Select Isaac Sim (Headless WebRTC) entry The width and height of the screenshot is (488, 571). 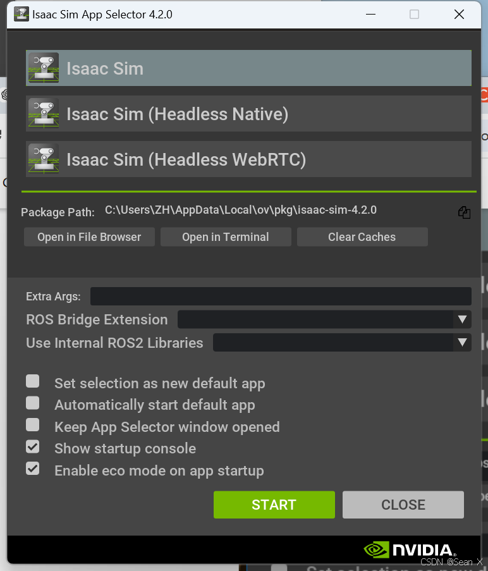click(x=248, y=159)
